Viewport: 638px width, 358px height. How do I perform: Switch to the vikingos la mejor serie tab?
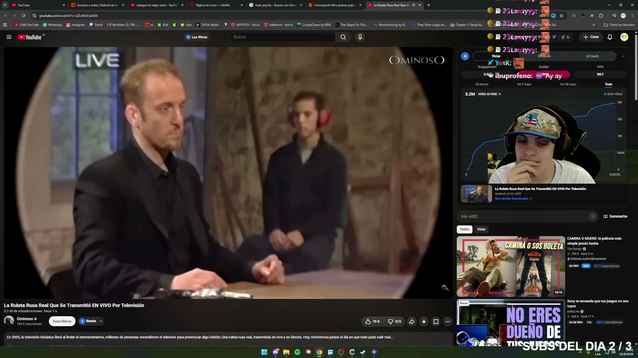click(x=157, y=5)
